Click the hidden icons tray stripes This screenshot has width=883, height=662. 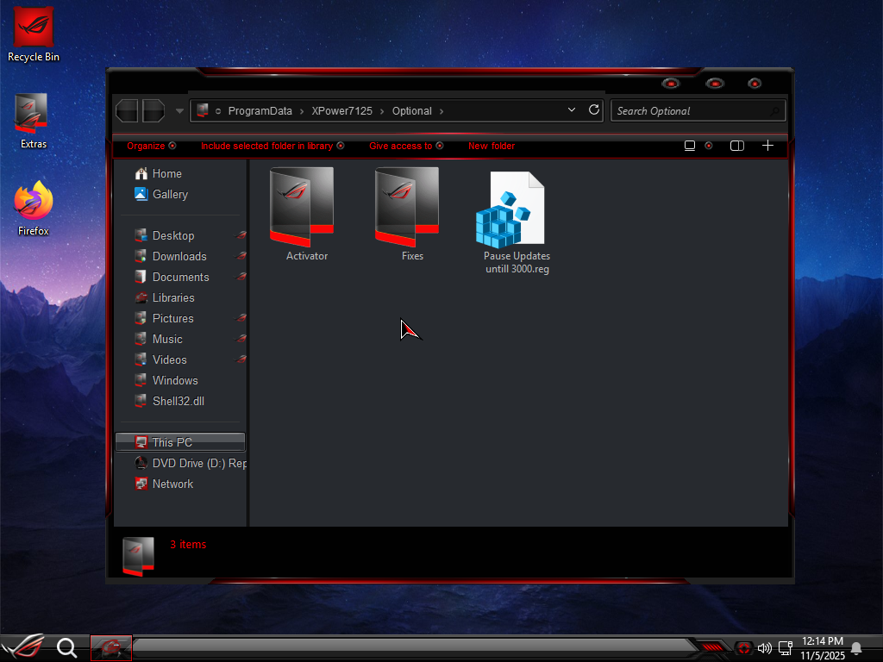[x=712, y=647]
